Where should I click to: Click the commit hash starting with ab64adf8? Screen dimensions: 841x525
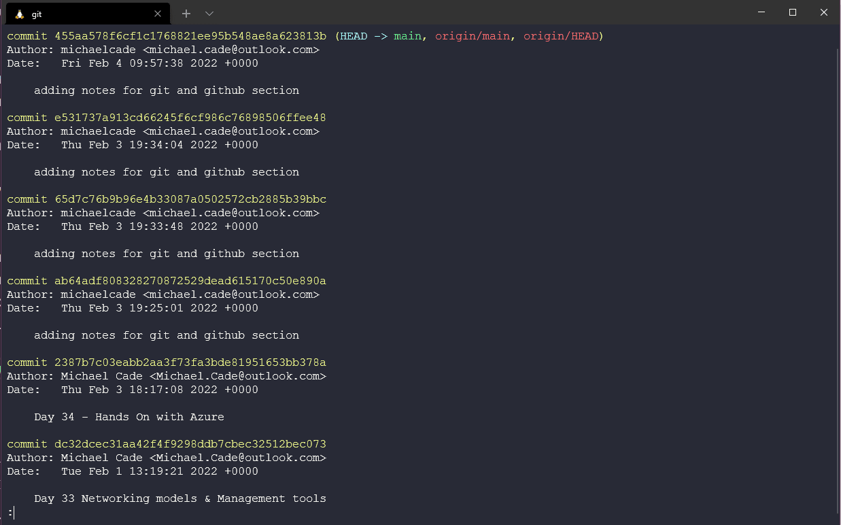(190, 281)
